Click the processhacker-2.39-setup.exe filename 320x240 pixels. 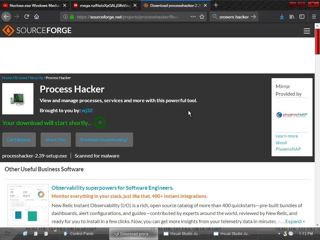[x=34, y=156]
